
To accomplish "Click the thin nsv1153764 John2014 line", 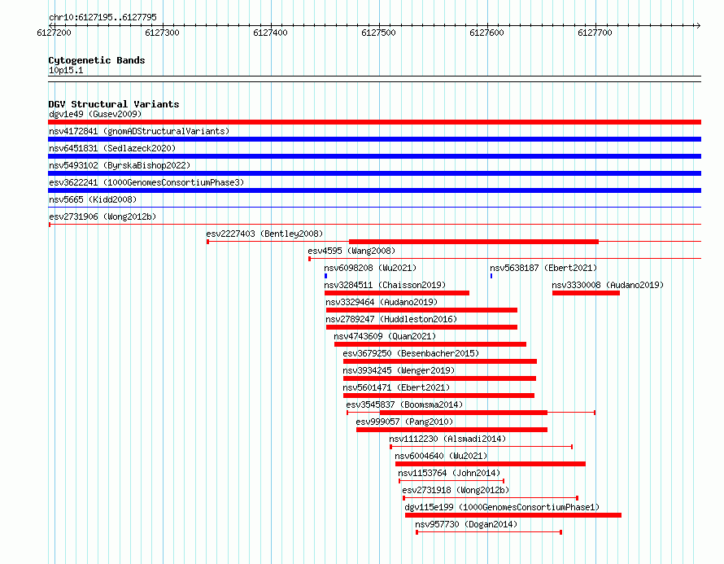I will [451, 481].
